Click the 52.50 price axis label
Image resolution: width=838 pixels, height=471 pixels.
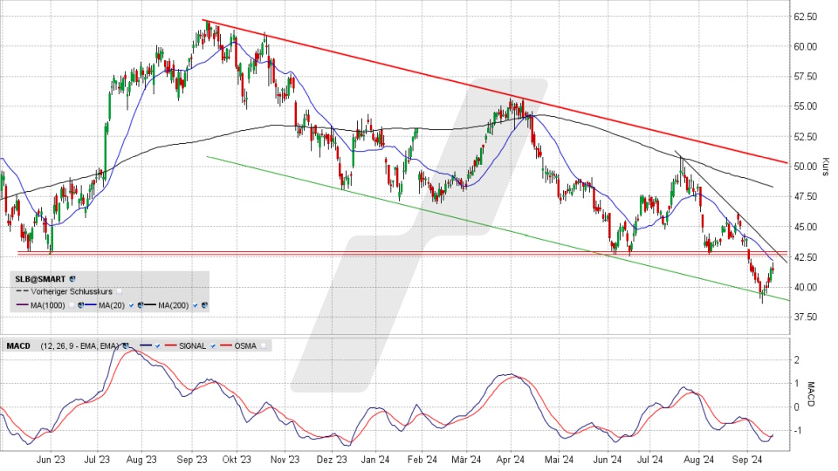tap(806, 137)
